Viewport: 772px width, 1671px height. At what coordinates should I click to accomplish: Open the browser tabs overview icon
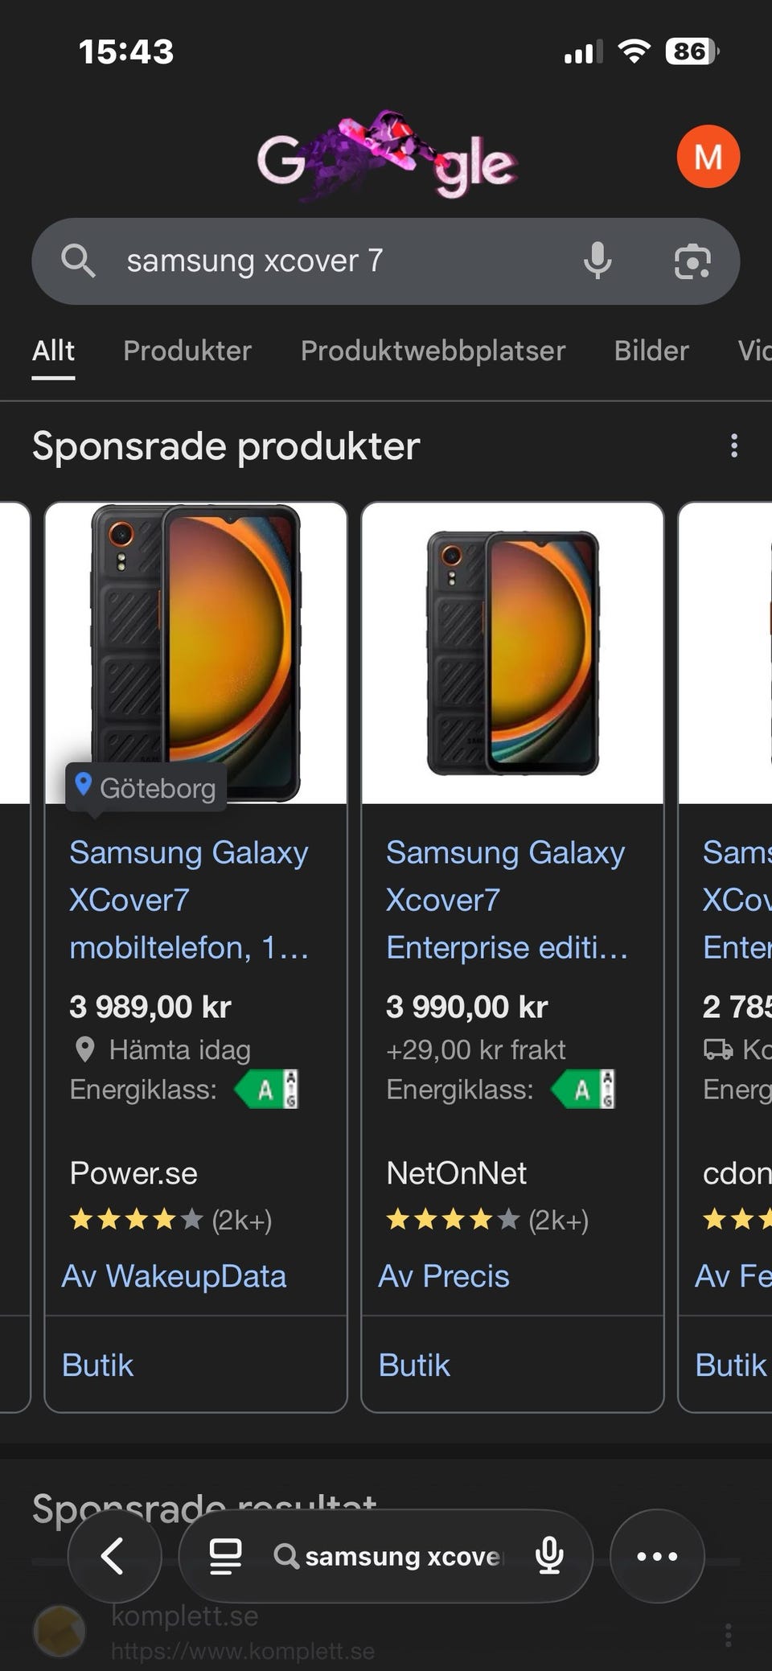tap(225, 1556)
